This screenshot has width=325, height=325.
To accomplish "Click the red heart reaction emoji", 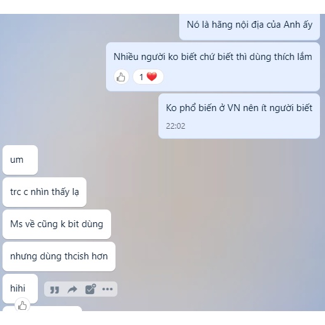I will [x=151, y=76].
